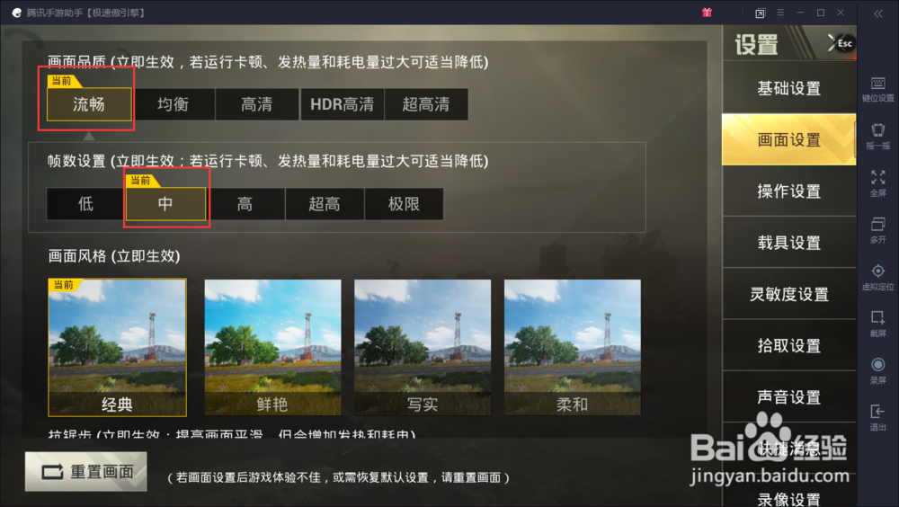Select 均衡 graphics quality option
Viewport: 899px width, 507px height.
(x=173, y=104)
